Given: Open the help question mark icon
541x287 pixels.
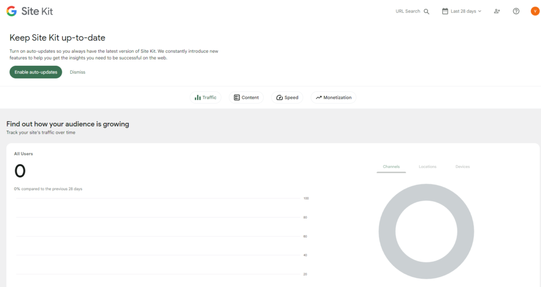Looking at the screenshot, I should click(x=516, y=12).
